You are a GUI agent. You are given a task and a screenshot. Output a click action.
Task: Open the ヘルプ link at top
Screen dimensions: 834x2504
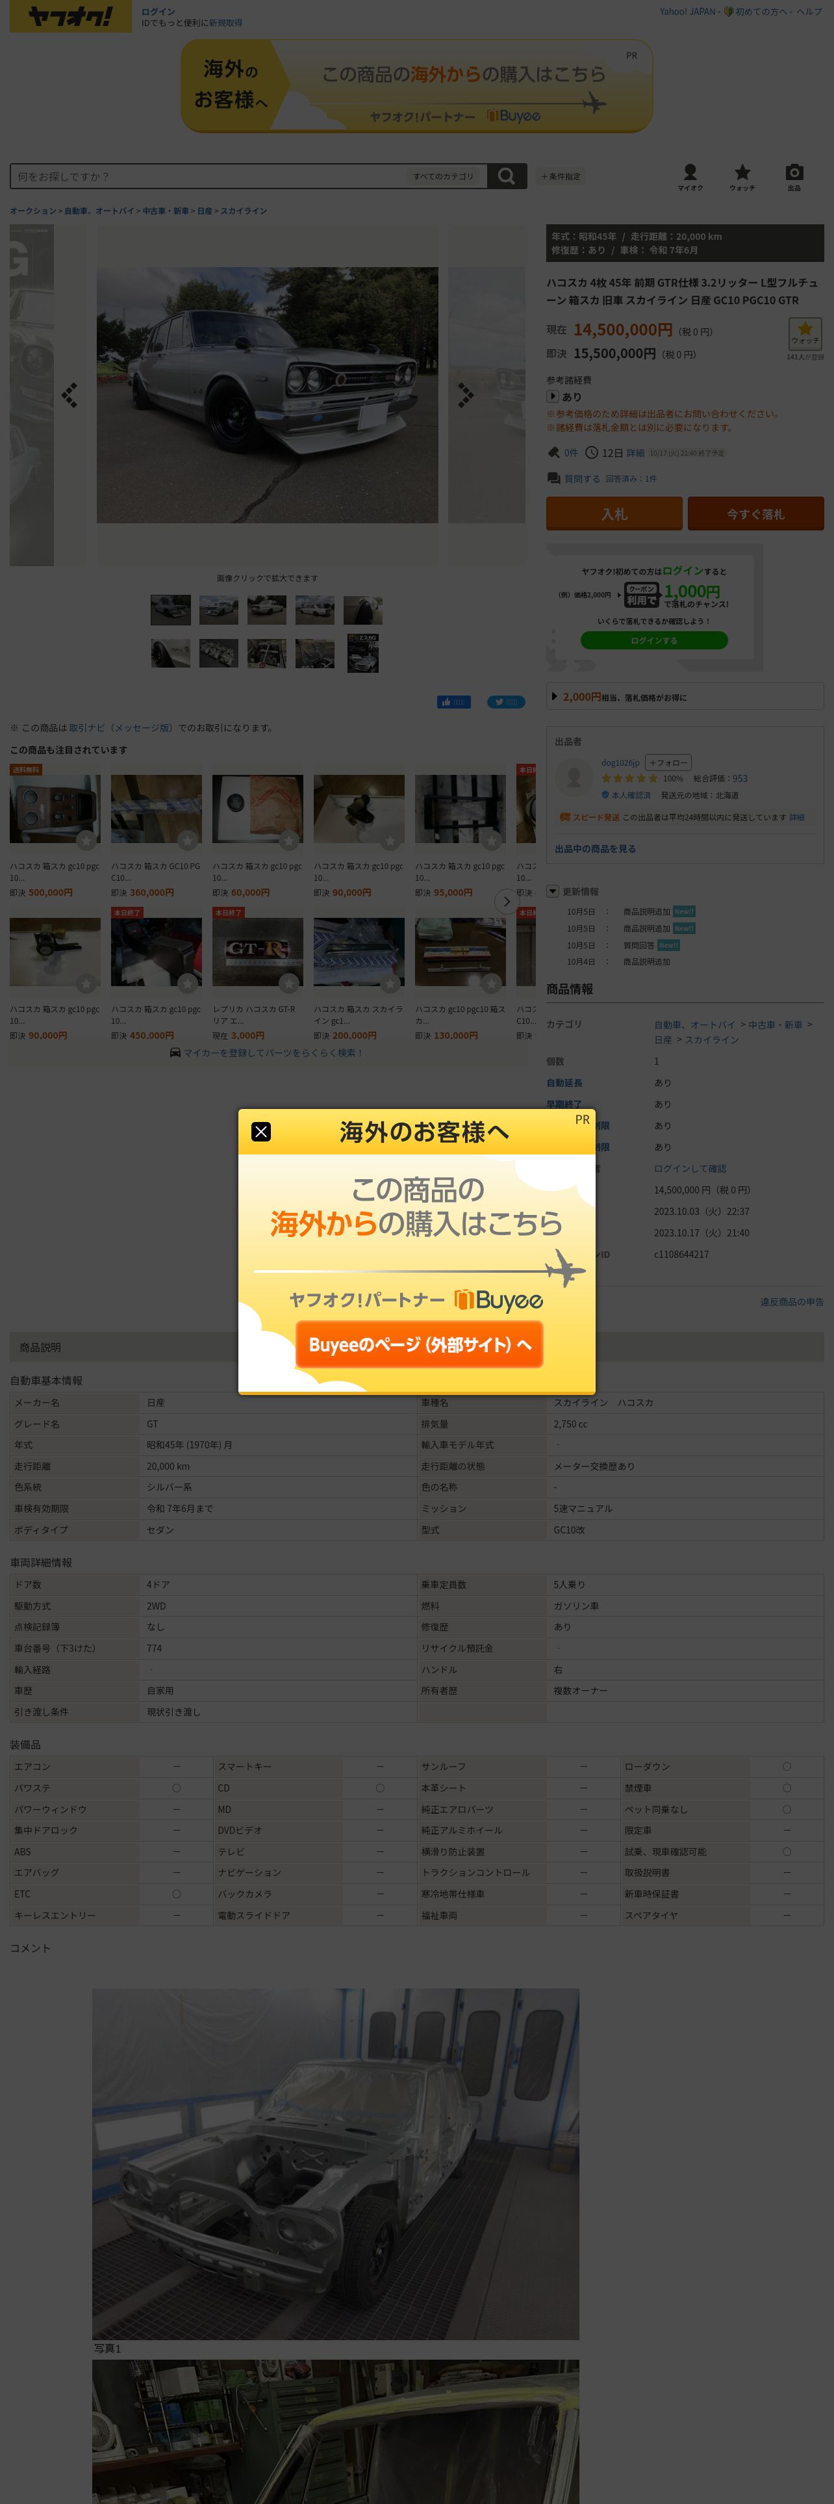tap(810, 12)
